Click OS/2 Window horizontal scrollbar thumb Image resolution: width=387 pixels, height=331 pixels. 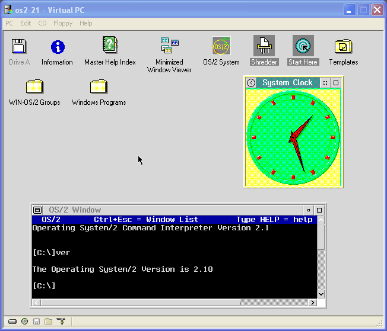coord(141,303)
